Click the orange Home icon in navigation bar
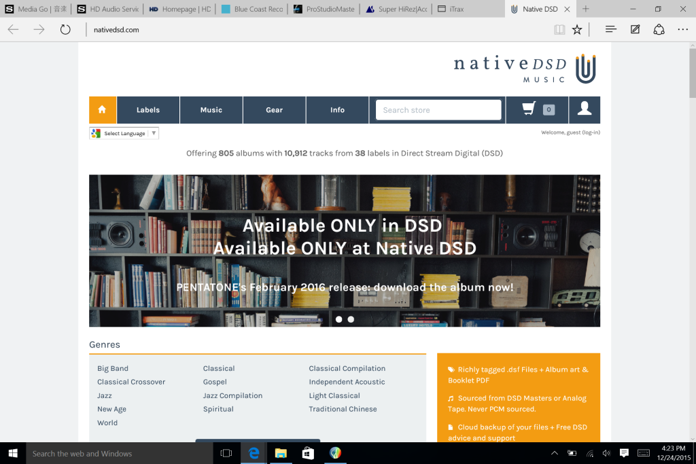 (103, 109)
